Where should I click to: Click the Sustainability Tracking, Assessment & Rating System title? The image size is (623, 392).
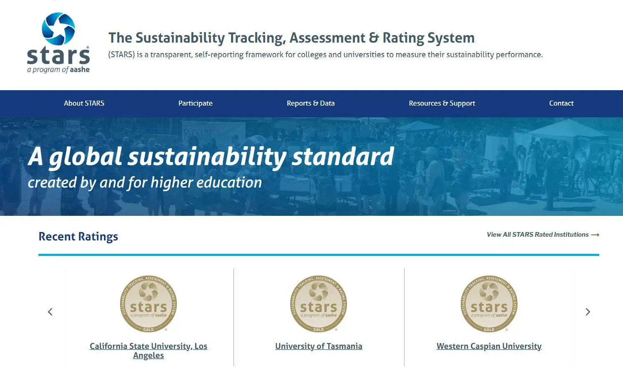click(291, 38)
